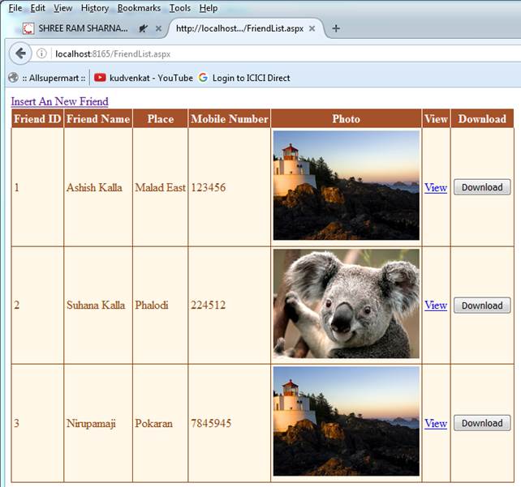The width and height of the screenshot is (521, 487).
Task: Click the Insert An New Friend link
Action: click(x=60, y=101)
